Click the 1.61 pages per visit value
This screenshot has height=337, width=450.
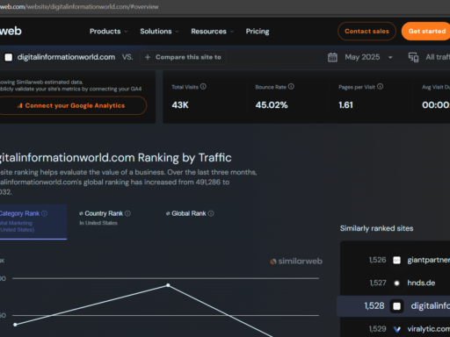pyautogui.click(x=345, y=105)
